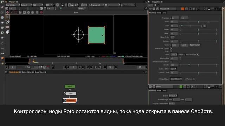Toggle Interactive Update checkbox
Image resolution: width=225 pixels, height=126 pixels.
pos(171,48)
